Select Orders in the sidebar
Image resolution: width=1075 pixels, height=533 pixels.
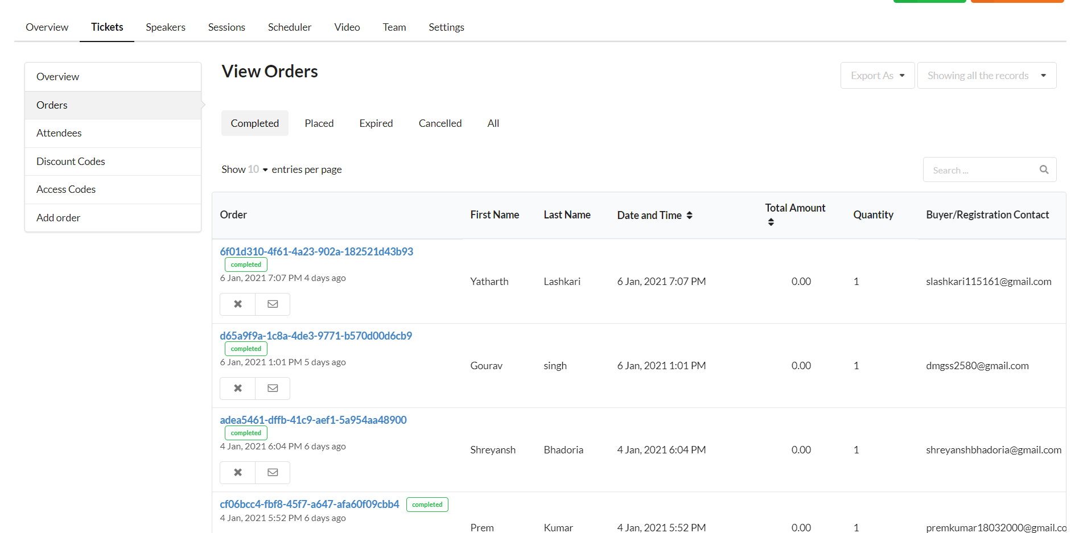pyautogui.click(x=113, y=105)
